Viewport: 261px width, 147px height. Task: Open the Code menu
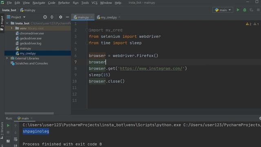[52, 3]
